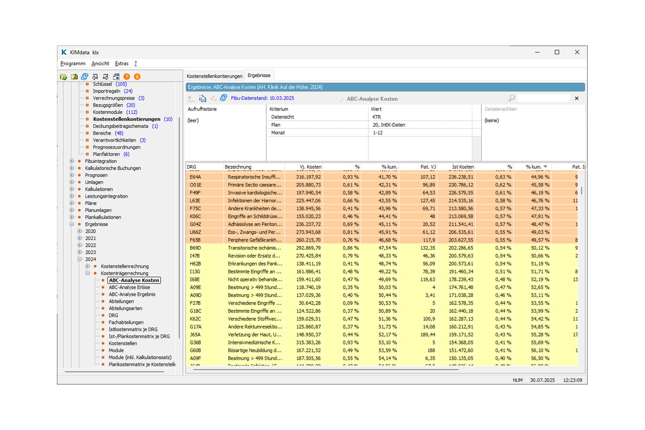645x430 pixels.
Task: Click the KIMdata K logo in title bar
Action: coord(64,52)
